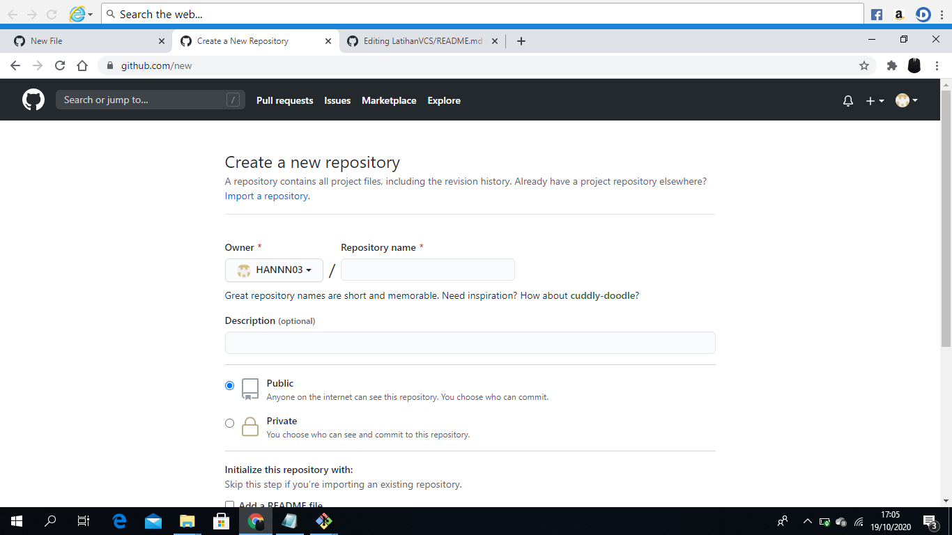Check the Add a README file checkbox
This screenshot has height=535, width=952.
pyautogui.click(x=229, y=504)
